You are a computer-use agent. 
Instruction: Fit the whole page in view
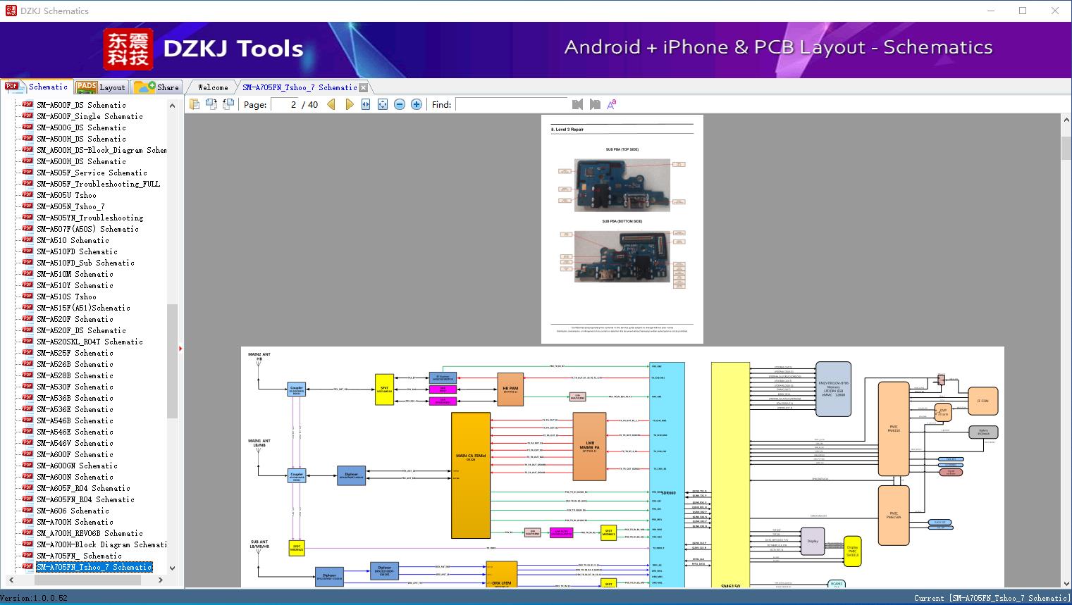[383, 104]
